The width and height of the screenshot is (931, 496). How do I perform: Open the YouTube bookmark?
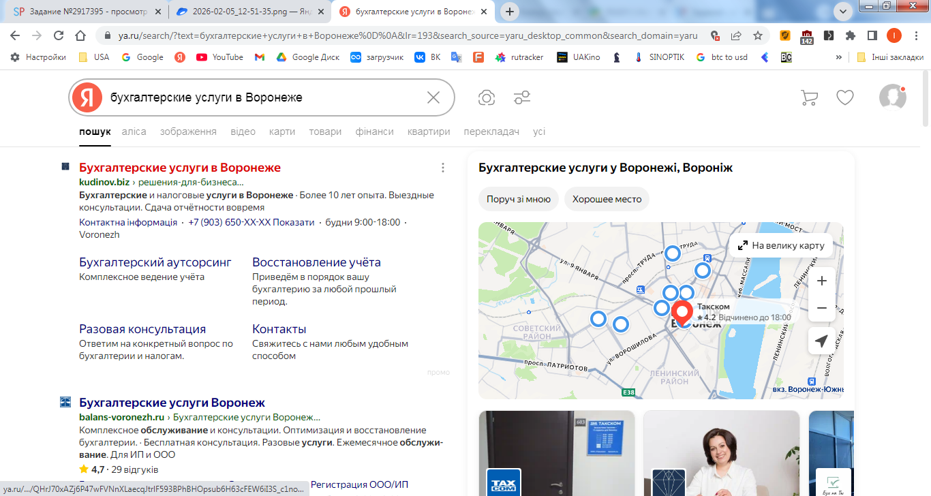coord(219,57)
